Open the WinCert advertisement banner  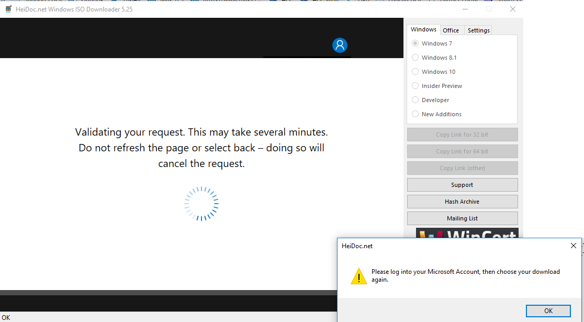pos(467,235)
